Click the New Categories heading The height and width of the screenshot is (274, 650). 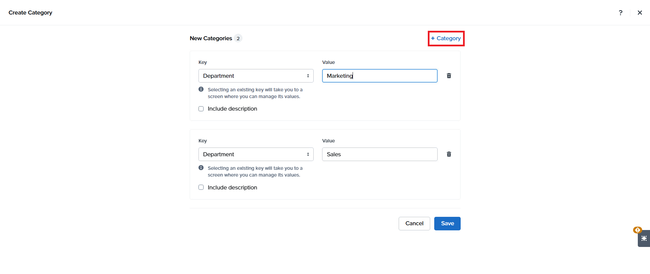(211, 38)
